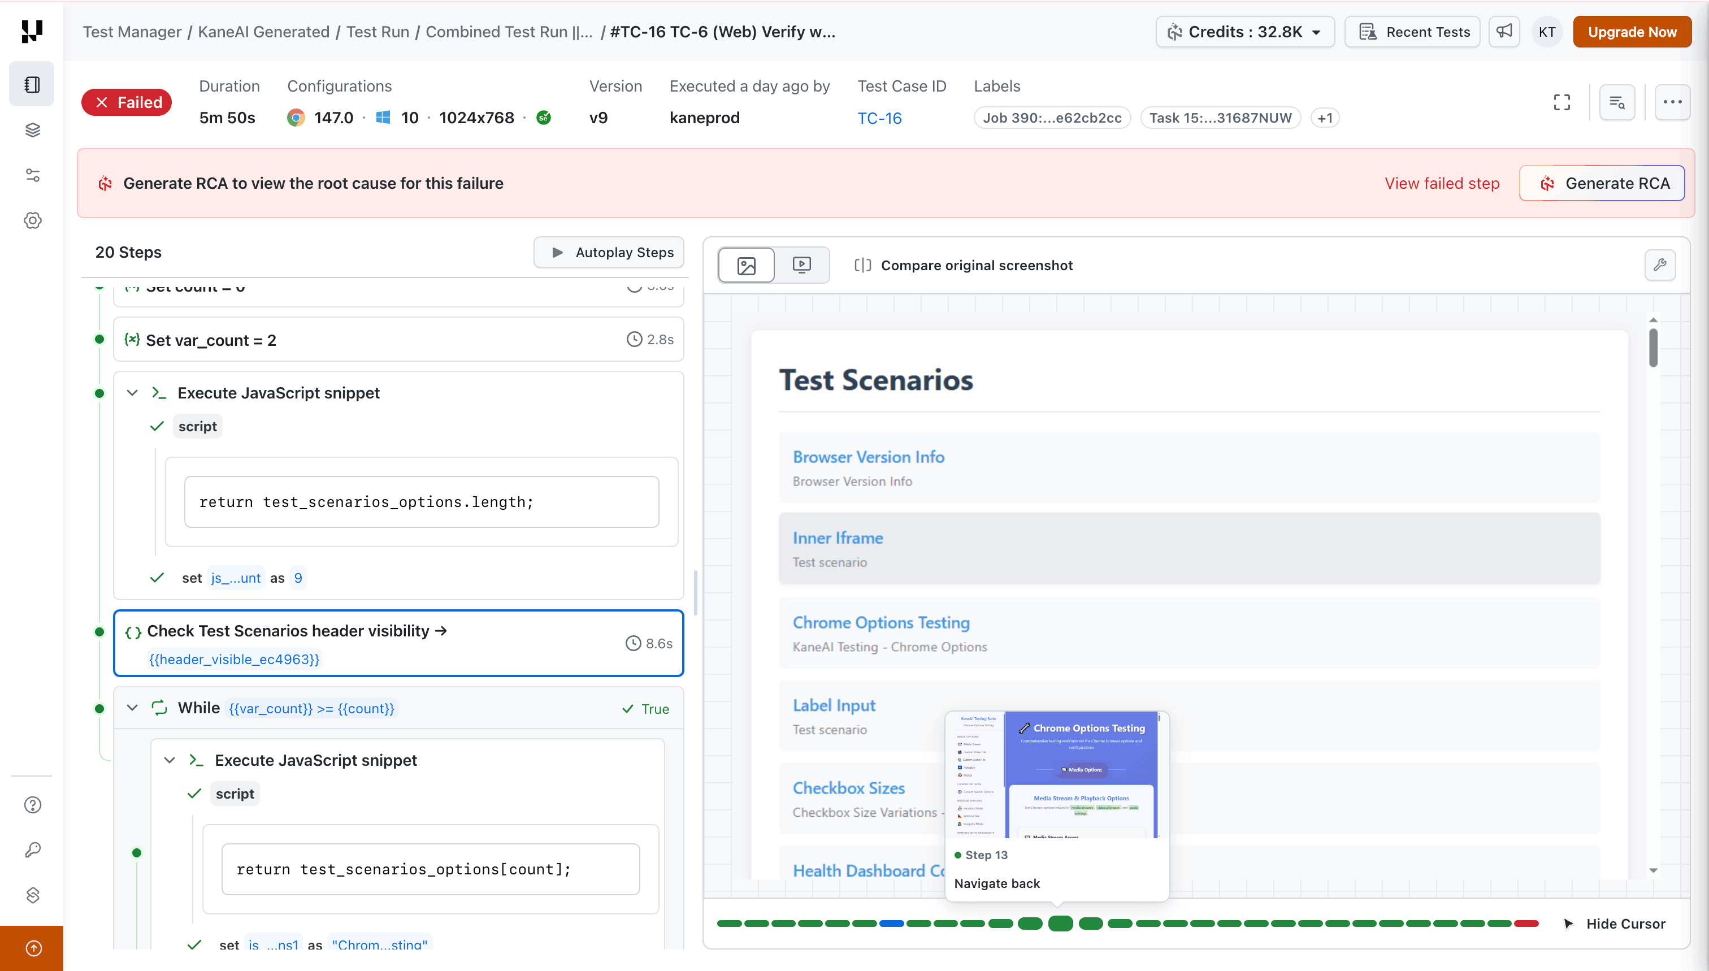1709x971 pixels.
Task: Click the js_...unt variable chip
Action: tap(235, 578)
